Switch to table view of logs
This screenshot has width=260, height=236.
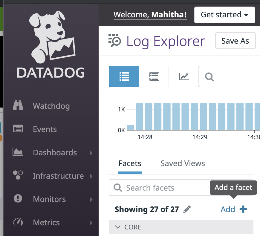[x=154, y=76]
